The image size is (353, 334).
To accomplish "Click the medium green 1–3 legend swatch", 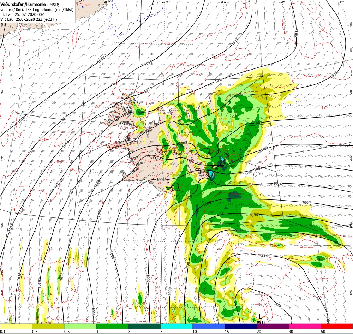I will click(x=112, y=326).
